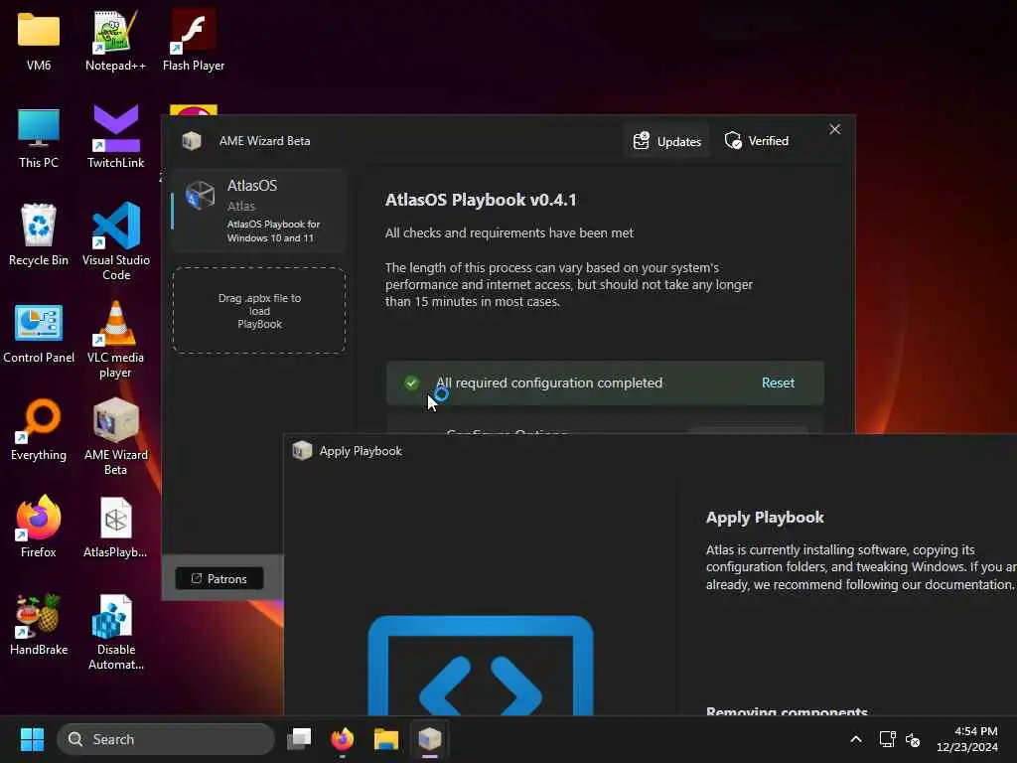This screenshot has width=1017, height=763.
Task: Open File Explorer from taskbar
Action: click(386, 739)
